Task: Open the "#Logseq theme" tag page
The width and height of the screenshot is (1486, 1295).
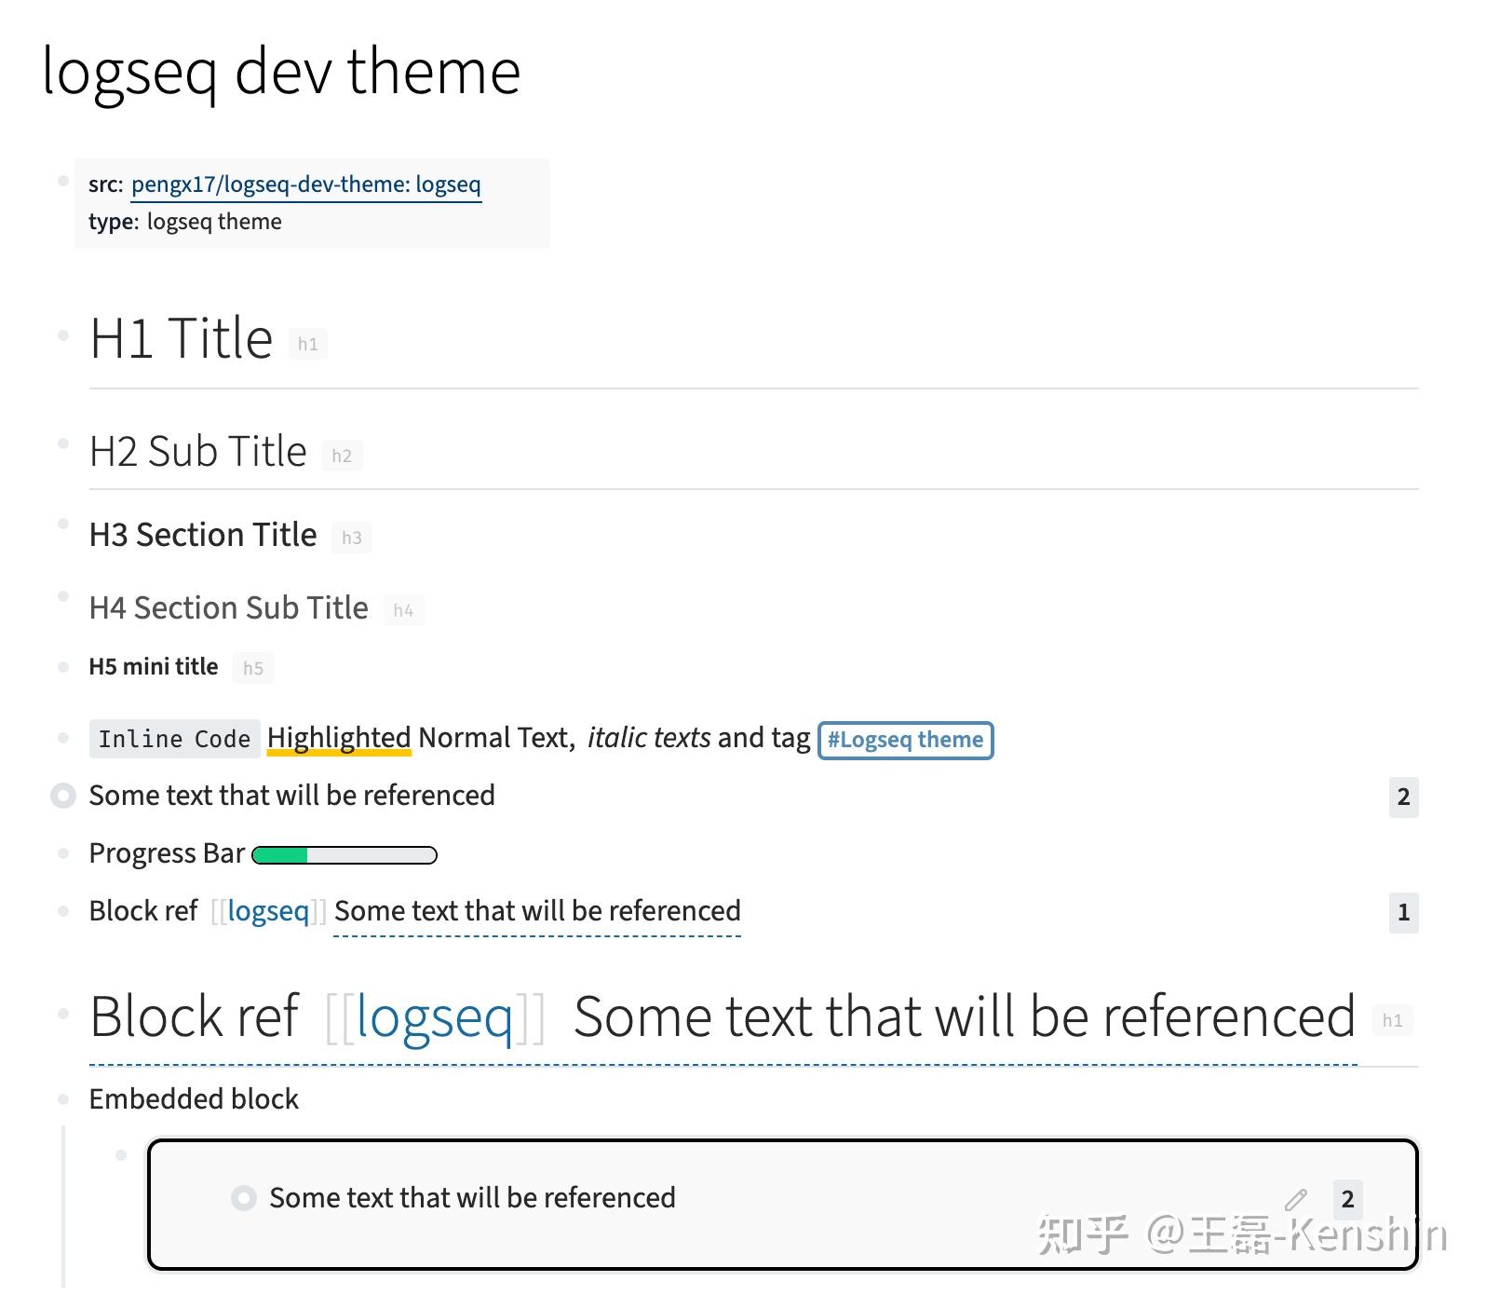Action: pos(904,739)
